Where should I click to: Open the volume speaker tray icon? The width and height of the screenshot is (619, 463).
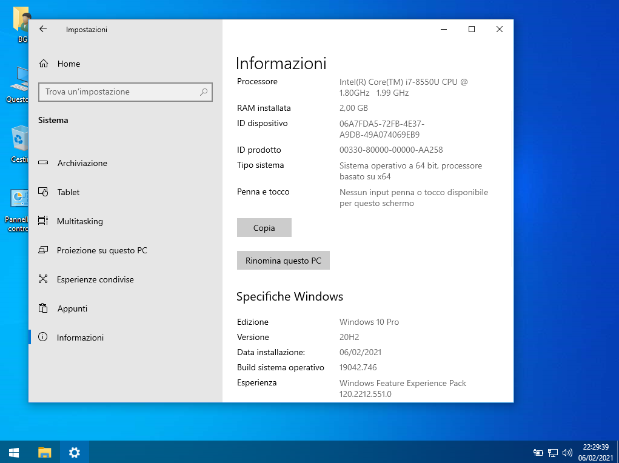pyautogui.click(x=567, y=452)
